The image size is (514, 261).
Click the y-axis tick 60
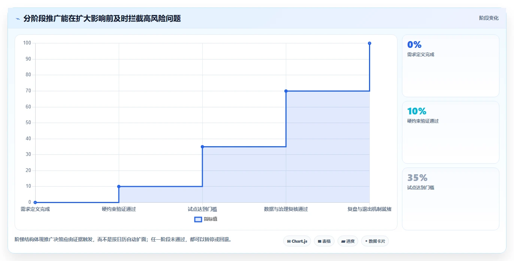click(28, 107)
